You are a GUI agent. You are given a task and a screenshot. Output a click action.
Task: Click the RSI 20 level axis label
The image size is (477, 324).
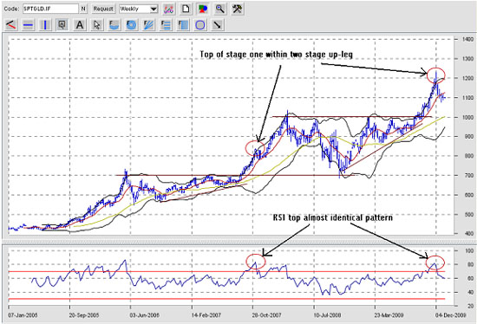click(x=470, y=307)
